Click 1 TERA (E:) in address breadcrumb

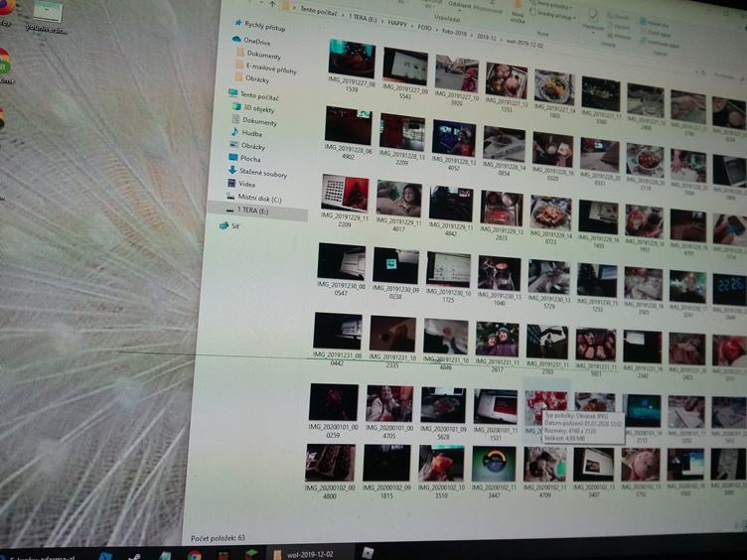(x=363, y=18)
